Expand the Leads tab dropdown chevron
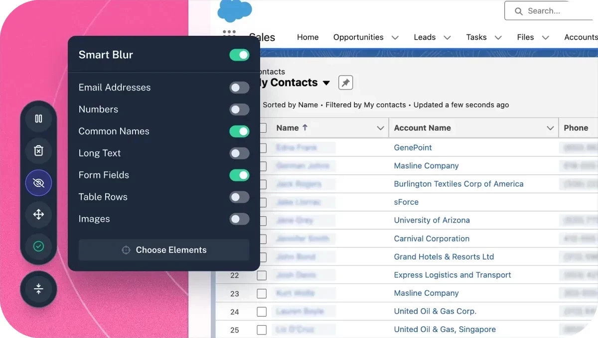598x338 pixels. (447, 37)
